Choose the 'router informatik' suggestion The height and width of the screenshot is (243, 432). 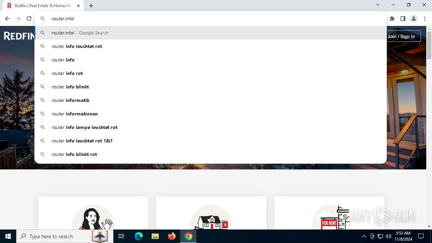click(x=211, y=100)
